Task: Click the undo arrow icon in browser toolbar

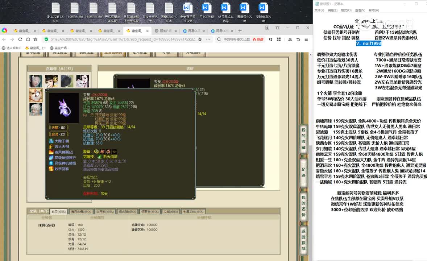Action: (298, 39)
